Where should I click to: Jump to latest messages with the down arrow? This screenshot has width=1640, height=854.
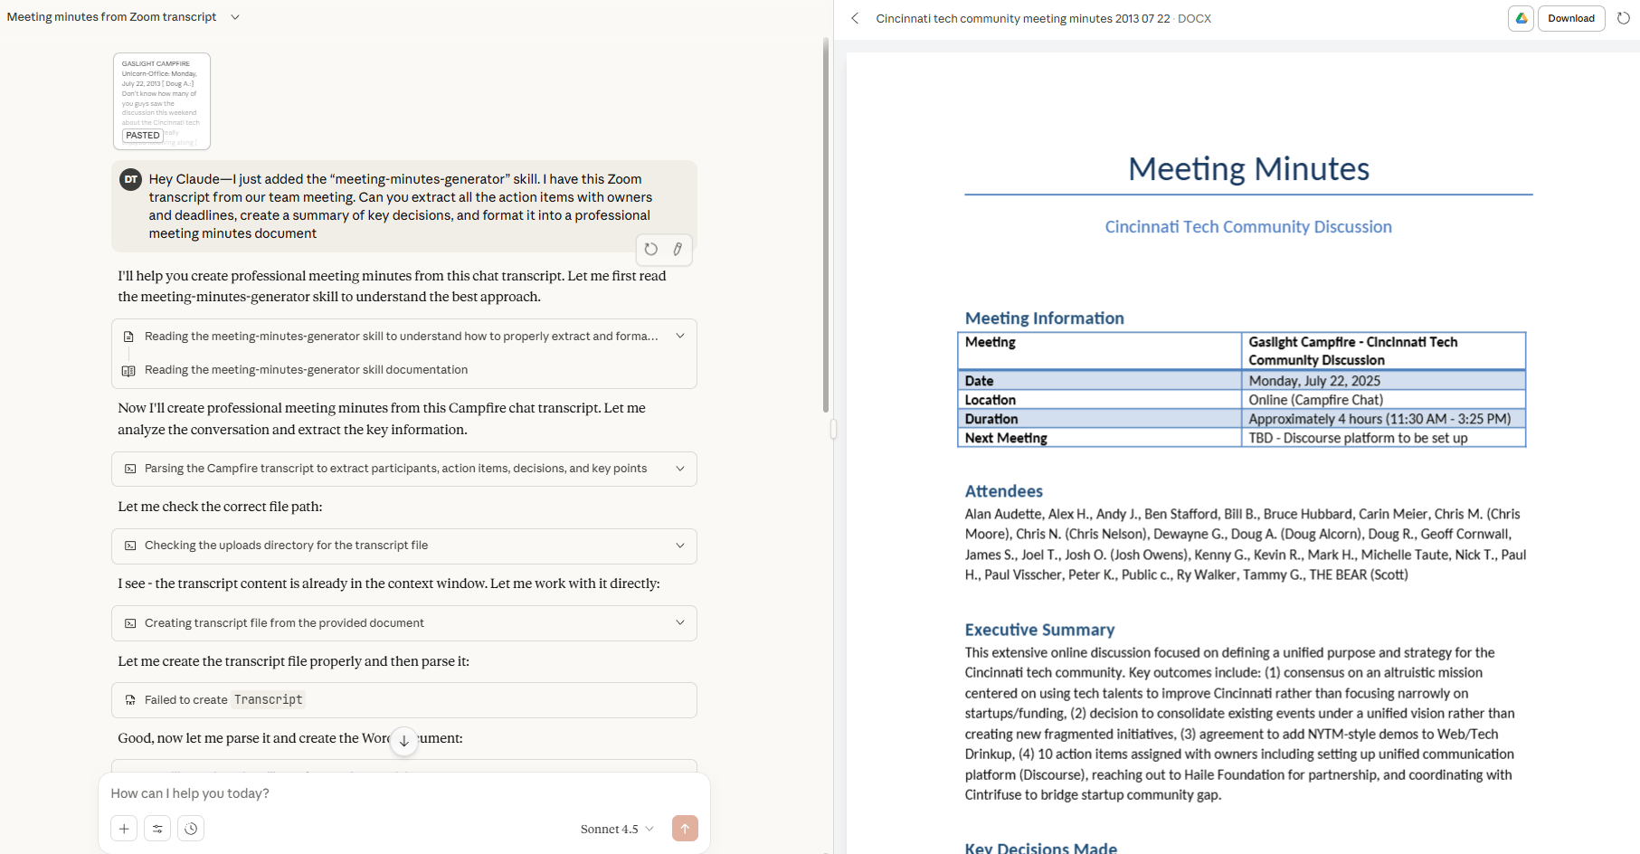point(404,741)
